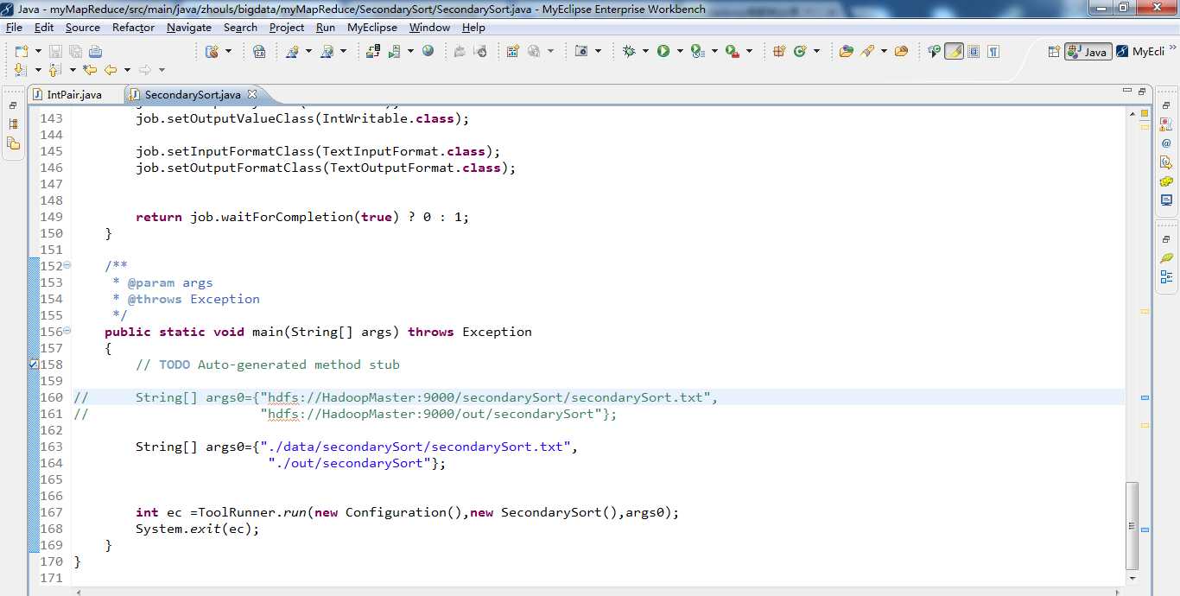The image size is (1180, 596).
Task: Open the Navigate menu
Action: (x=189, y=27)
